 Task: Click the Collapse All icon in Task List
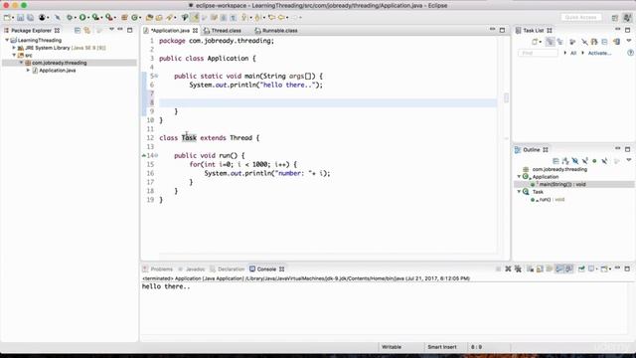(x=604, y=42)
